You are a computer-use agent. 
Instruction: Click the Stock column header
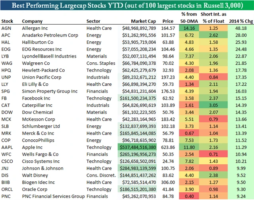pyautogui.click(x=7, y=21)
